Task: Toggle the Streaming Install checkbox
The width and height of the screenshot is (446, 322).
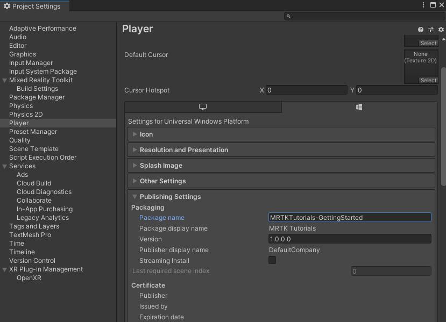Action: point(272,260)
